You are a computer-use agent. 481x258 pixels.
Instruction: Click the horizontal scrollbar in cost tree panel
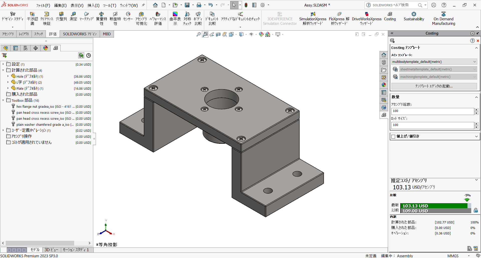pyautogui.click(x=40, y=243)
